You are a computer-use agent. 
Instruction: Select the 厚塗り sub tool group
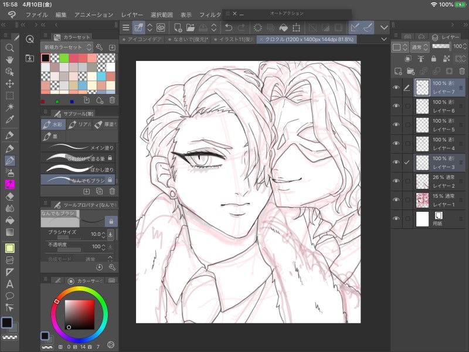[106, 124]
